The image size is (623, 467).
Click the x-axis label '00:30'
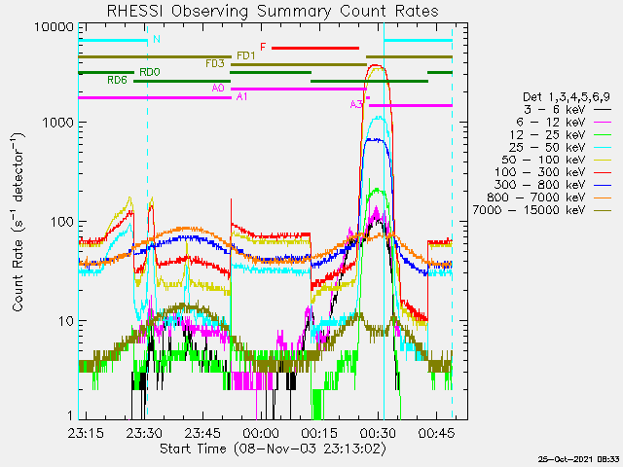coord(378,433)
